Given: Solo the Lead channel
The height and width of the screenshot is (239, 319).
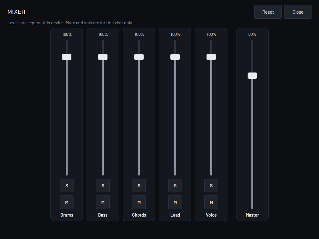Looking at the screenshot, I should [175, 185].
